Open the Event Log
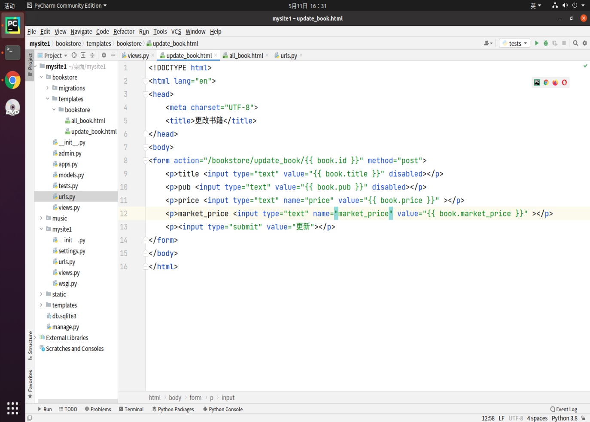The height and width of the screenshot is (422, 590). click(564, 409)
